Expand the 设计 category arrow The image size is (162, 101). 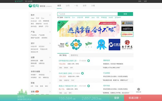pos(50,43)
